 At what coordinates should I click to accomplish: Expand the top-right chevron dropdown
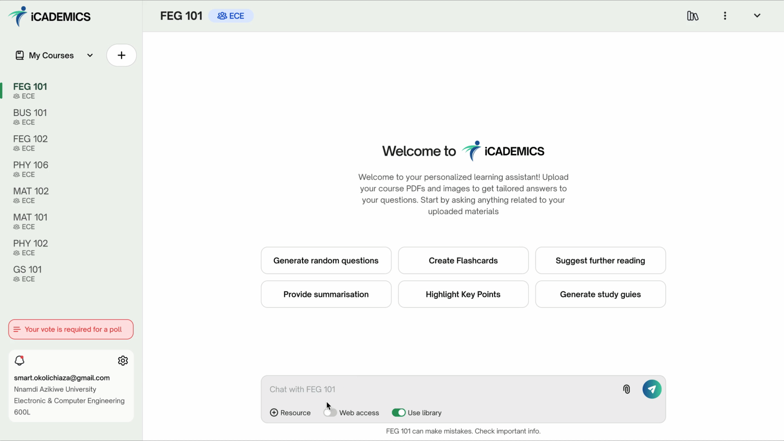coord(757,16)
